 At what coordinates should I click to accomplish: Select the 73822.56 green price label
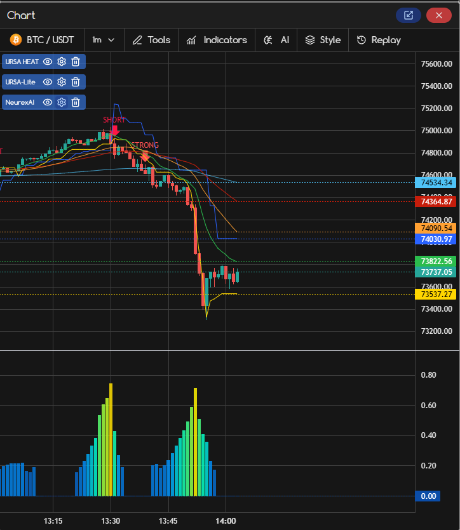pos(436,262)
